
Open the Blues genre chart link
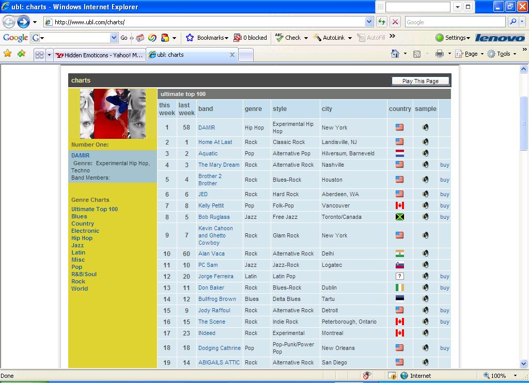(x=79, y=216)
